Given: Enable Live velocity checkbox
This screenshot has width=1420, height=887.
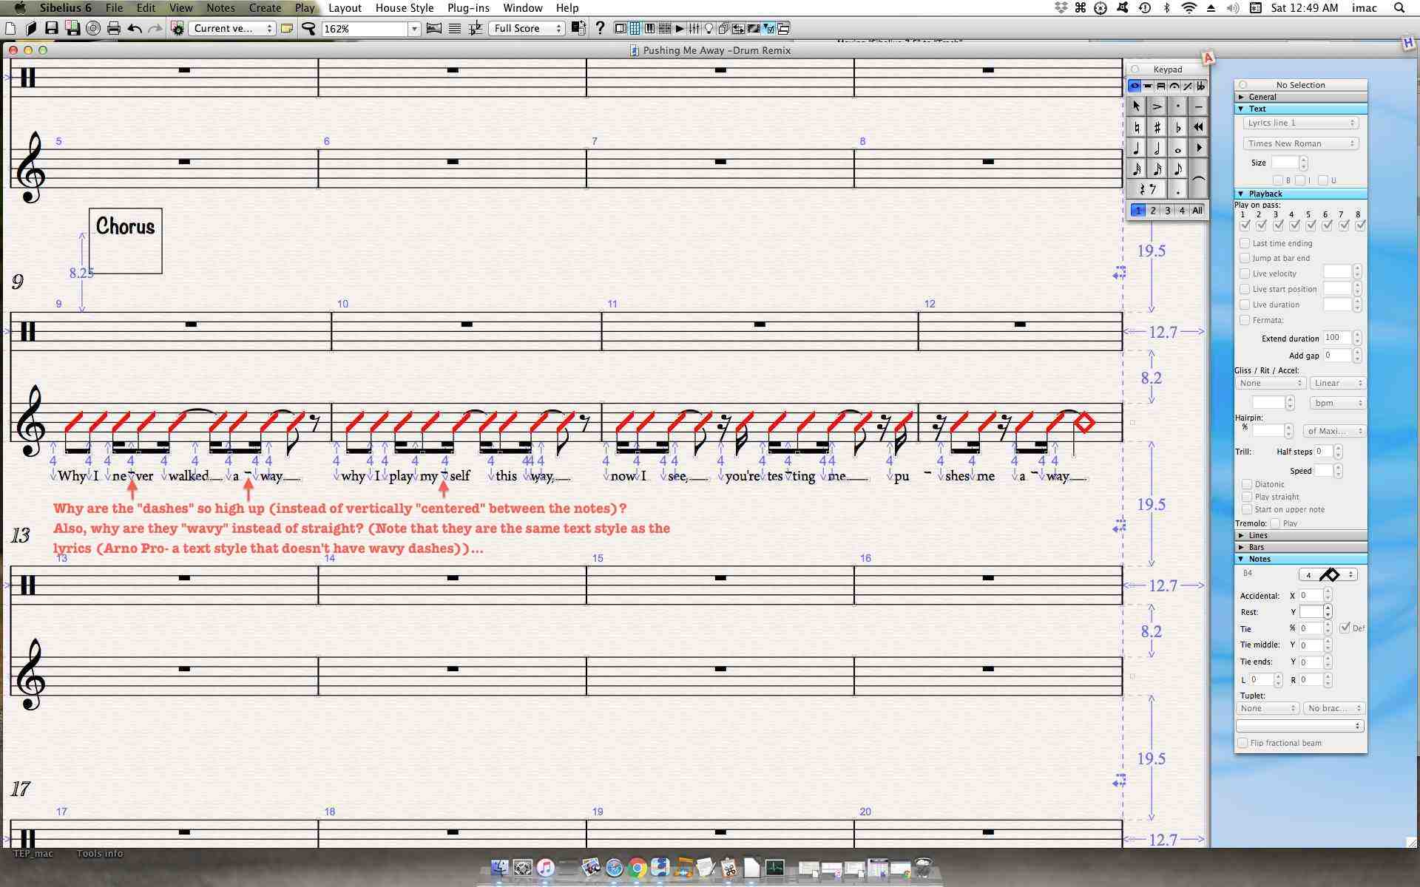Looking at the screenshot, I should pyautogui.click(x=1245, y=273).
